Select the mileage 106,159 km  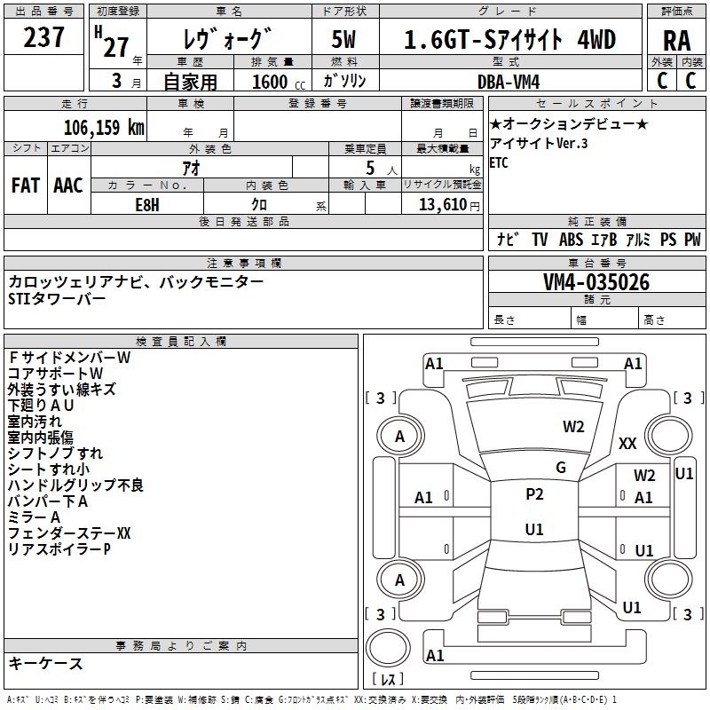point(104,128)
